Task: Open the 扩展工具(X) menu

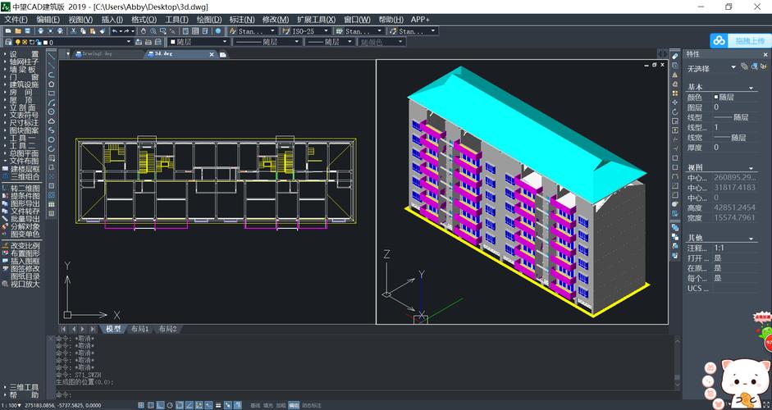Action: pos(316,19)
